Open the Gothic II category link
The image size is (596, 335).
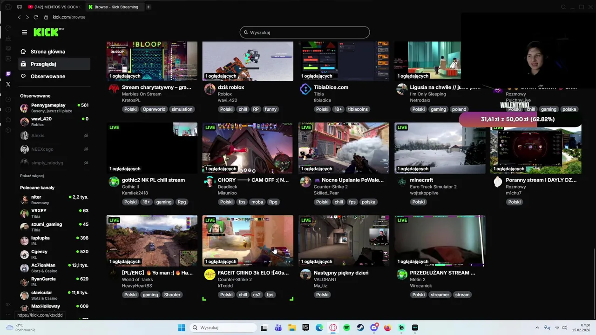(x=130, y=187)
